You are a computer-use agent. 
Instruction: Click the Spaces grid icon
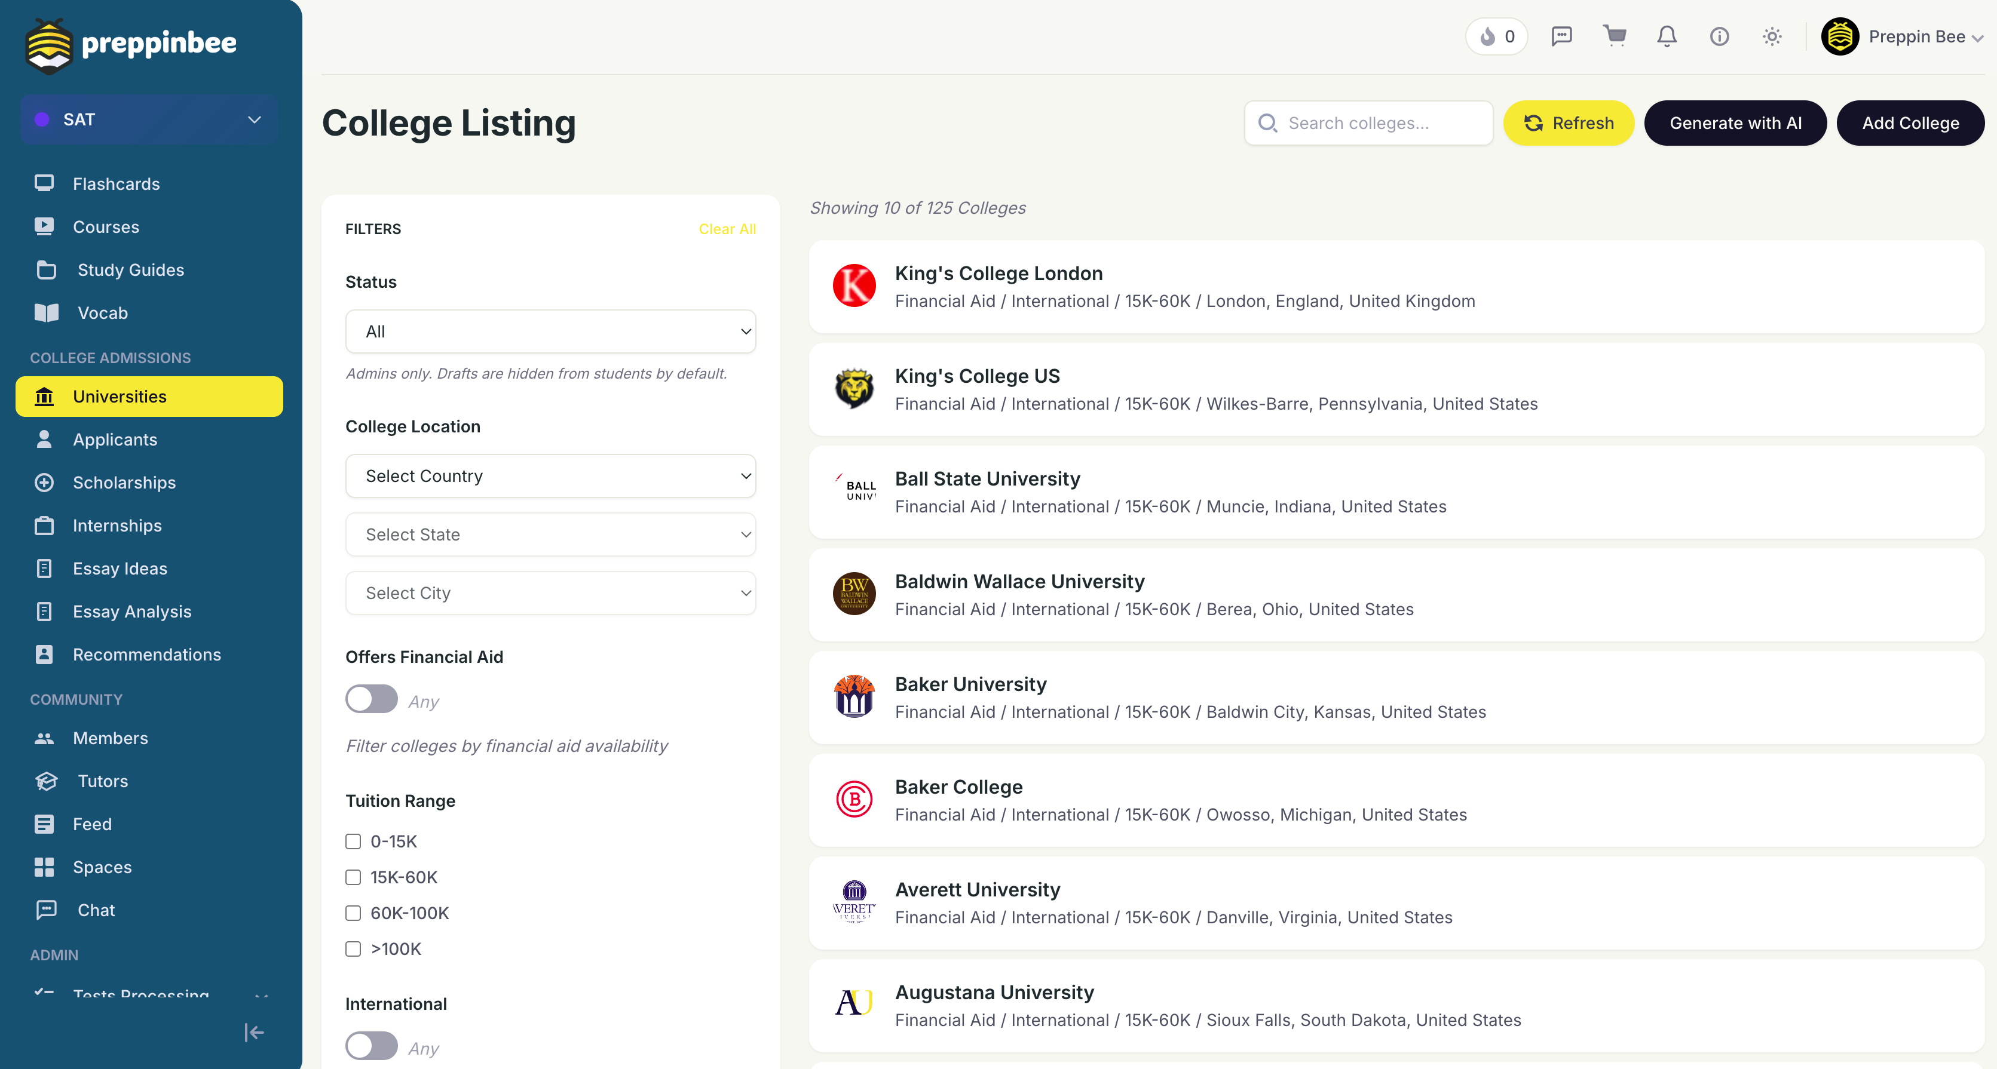44,867
